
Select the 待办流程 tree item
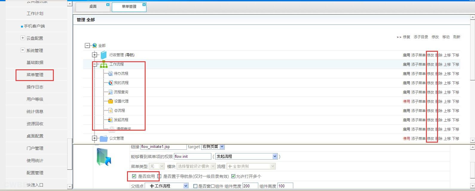[121, 74]
